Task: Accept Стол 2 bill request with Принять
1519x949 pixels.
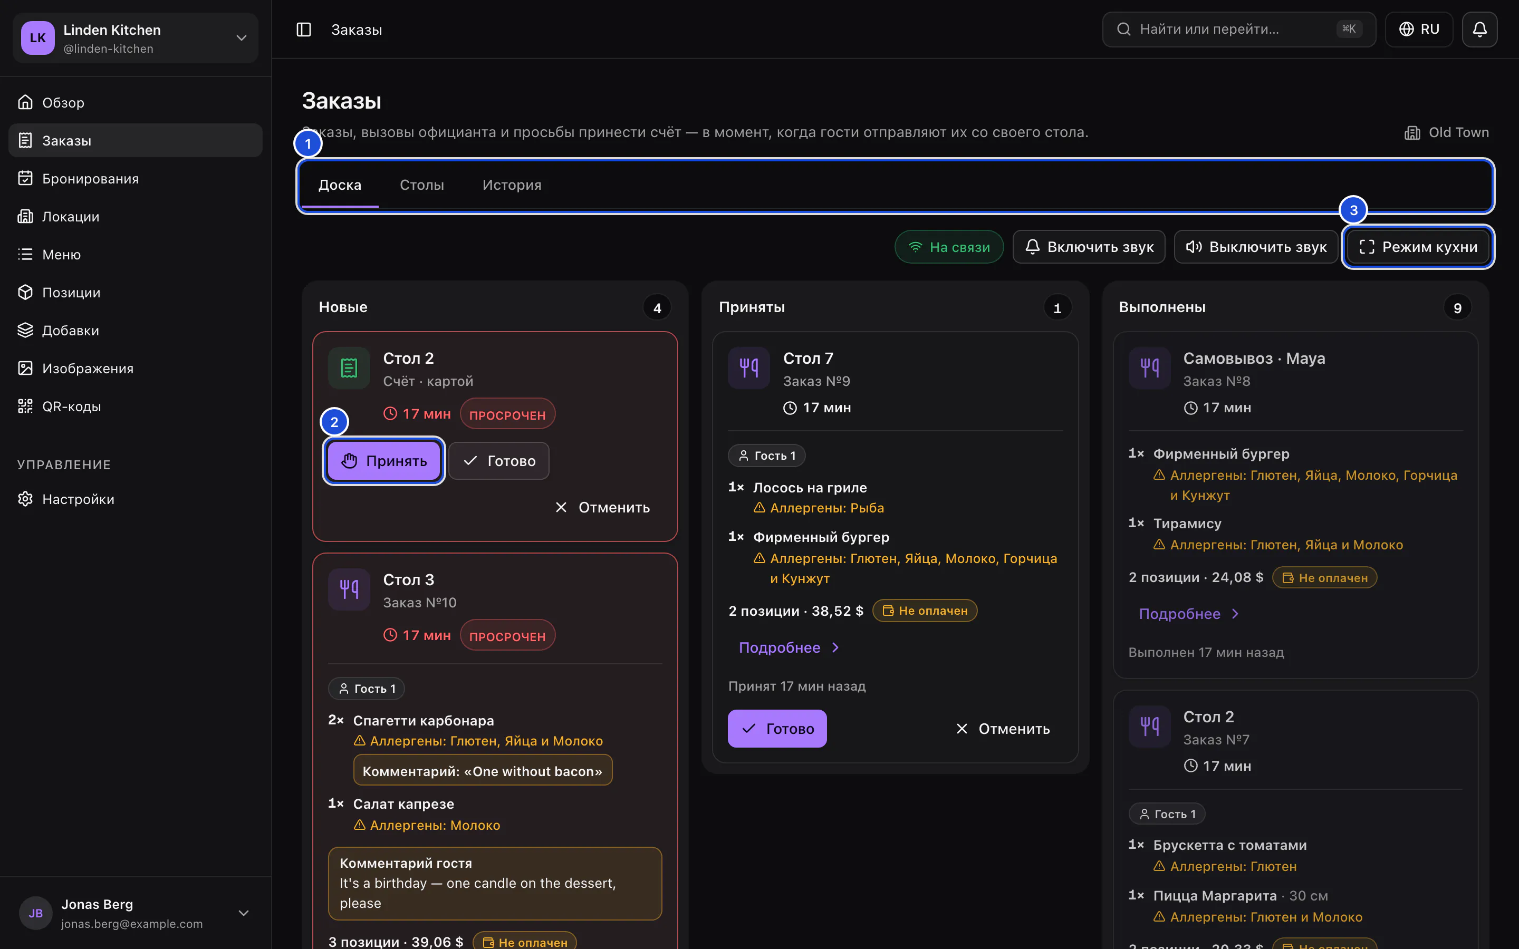Action: [x=384, y=461]
